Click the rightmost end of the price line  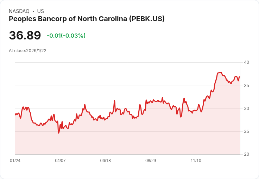pyautogui.click(x=240, y=77)
